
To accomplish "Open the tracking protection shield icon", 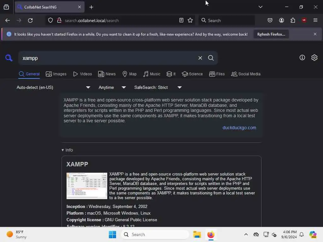I will point(50,20).
